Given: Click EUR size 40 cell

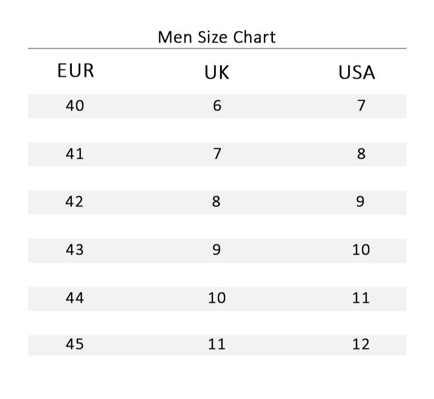Looking at the screenshot, I should 75,106.
